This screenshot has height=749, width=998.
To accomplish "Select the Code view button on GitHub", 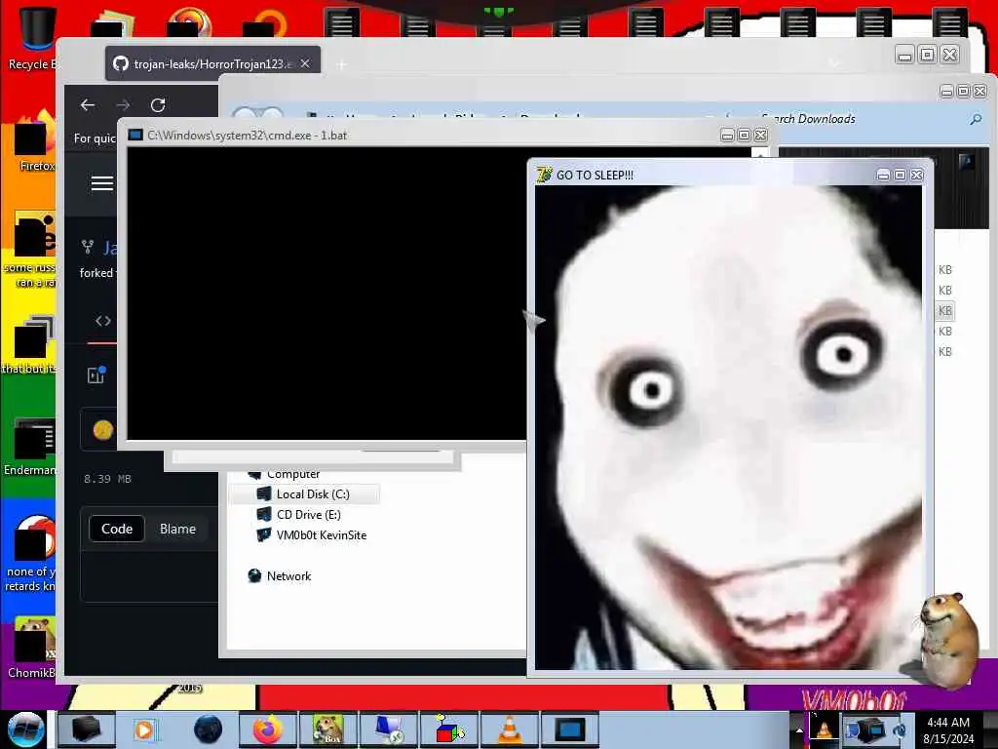I will 117,529.
